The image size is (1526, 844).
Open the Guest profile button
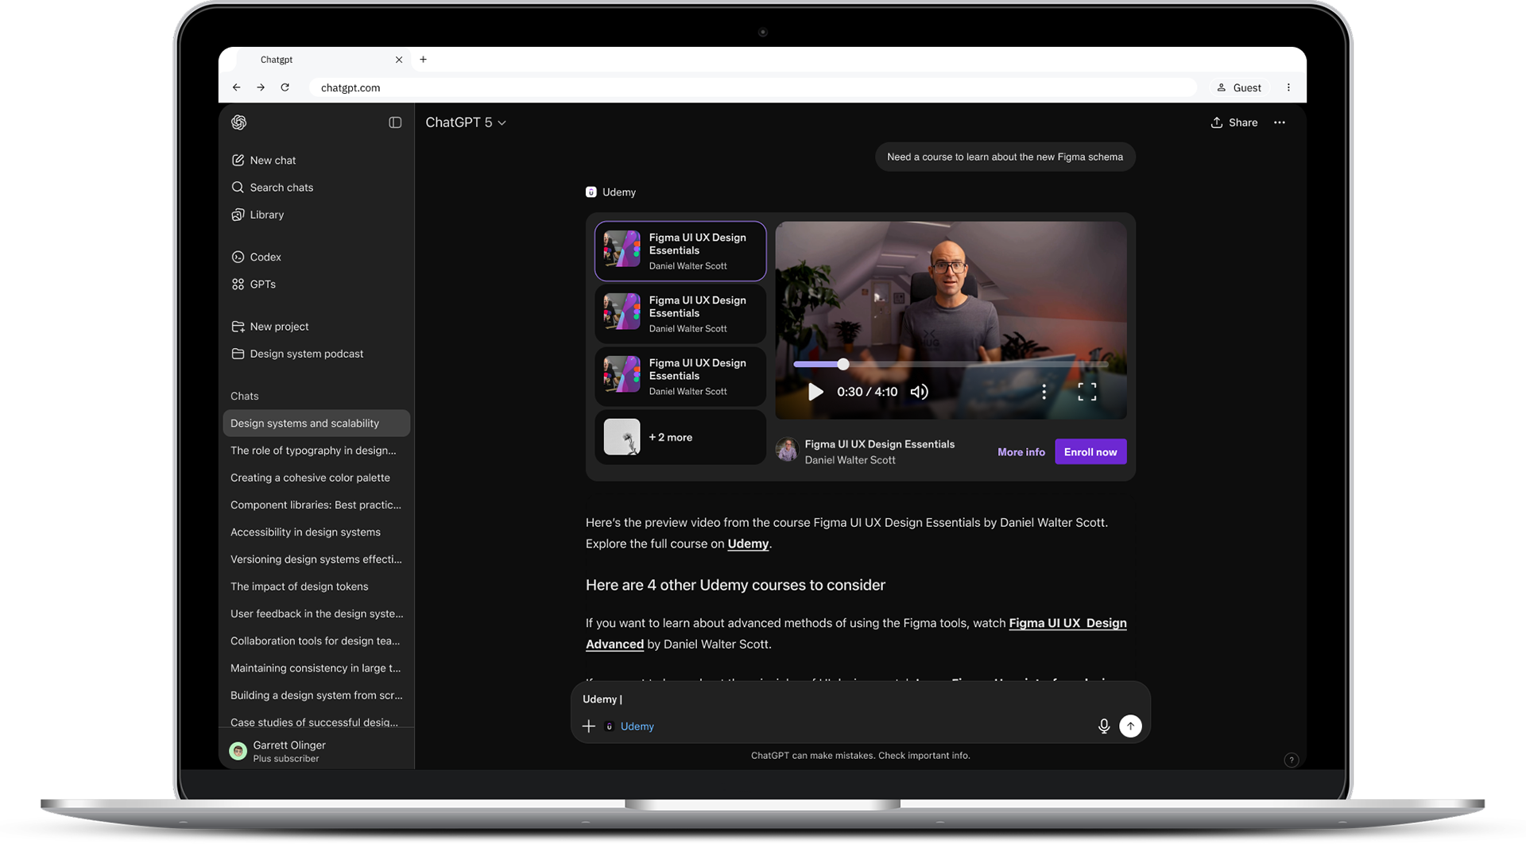(x=1238, y=87)
